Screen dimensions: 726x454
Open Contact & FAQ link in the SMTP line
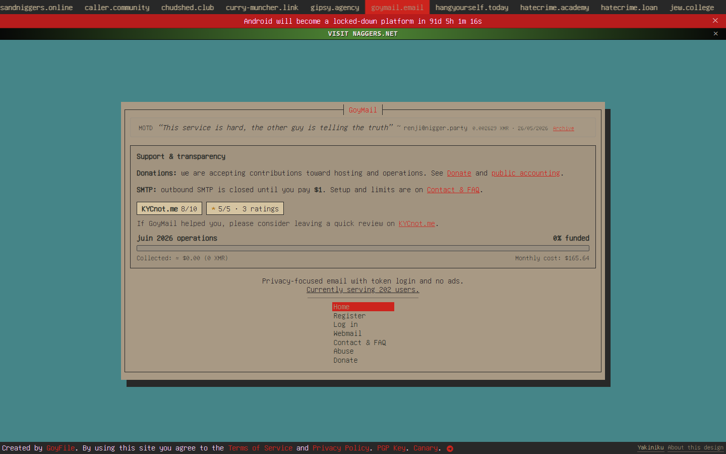[453, 190]
